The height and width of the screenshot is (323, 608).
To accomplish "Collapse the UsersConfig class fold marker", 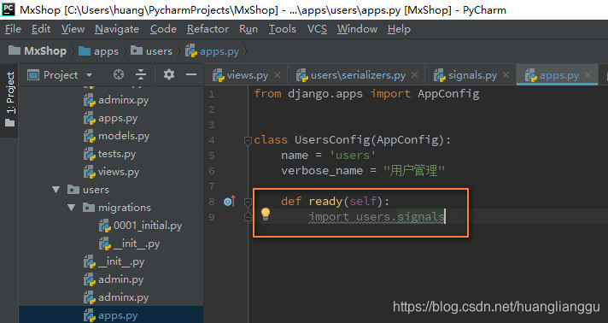I will 248,140.
